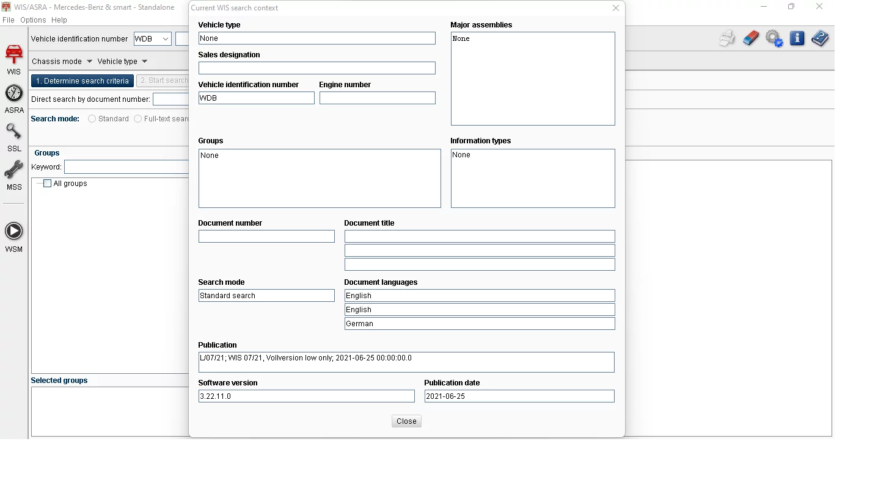Expand the Vehicle type dropdown
The height and width of the screenshot is (497, 878).
coord(122,62)
